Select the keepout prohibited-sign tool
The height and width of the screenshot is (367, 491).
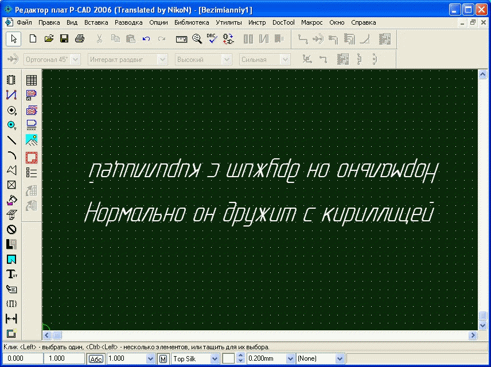[x=11, y=229]
